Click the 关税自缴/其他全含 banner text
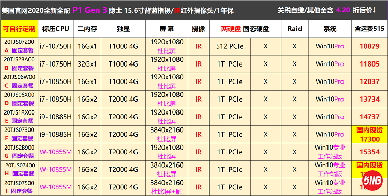Viewport: 388px width, 196px height. point(305,10)
